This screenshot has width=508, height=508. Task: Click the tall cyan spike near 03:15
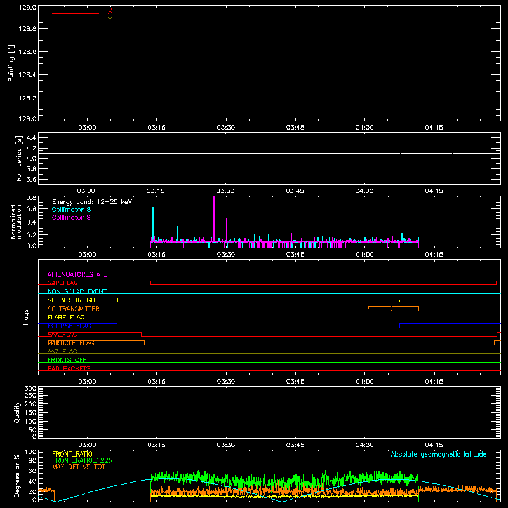pyautogui.click(x=153, y=224)
